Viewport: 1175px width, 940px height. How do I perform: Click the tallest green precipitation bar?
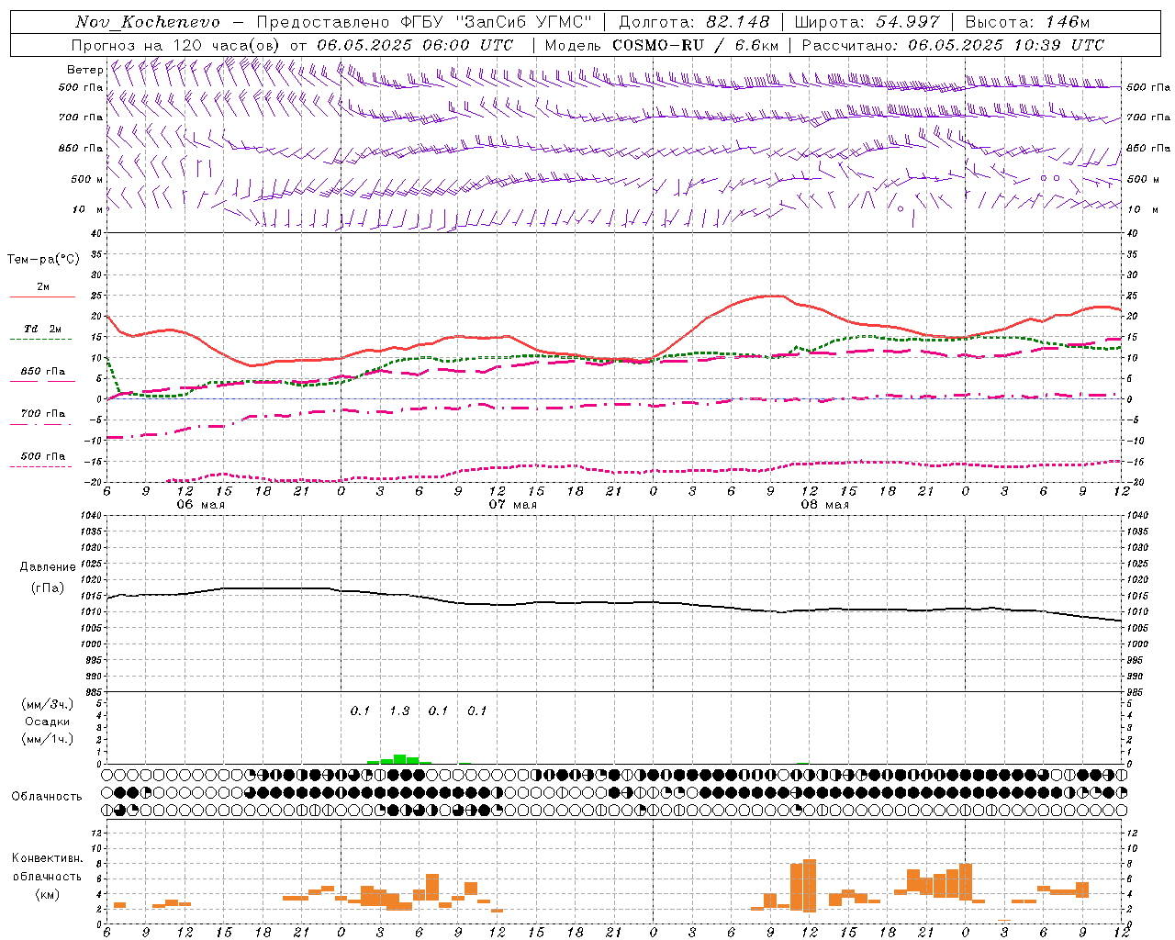[x=399, y=759]
